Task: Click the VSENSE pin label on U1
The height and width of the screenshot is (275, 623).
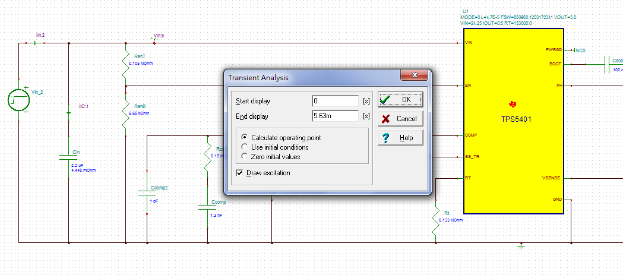Action: [x=552, y=178]
